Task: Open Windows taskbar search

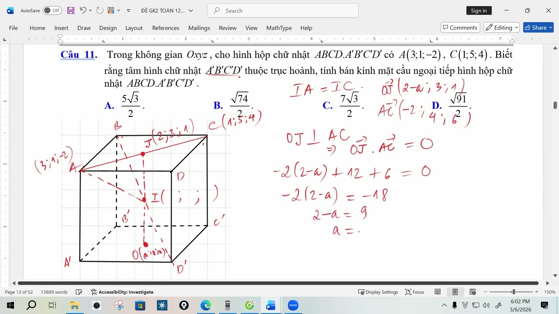Action: click(31, 305)
